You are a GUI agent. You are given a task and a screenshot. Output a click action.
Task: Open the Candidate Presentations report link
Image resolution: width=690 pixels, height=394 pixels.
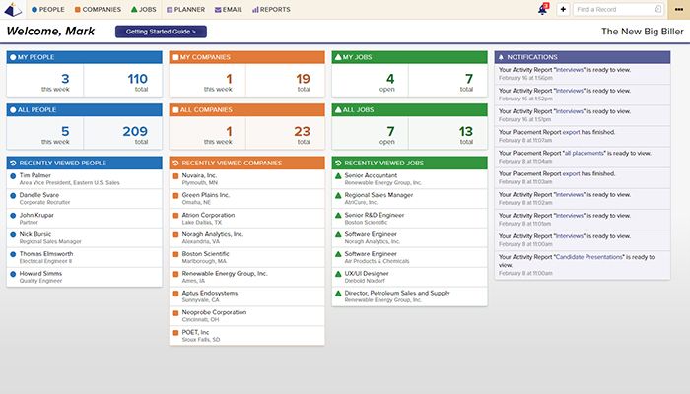click(x=603, y=256)
